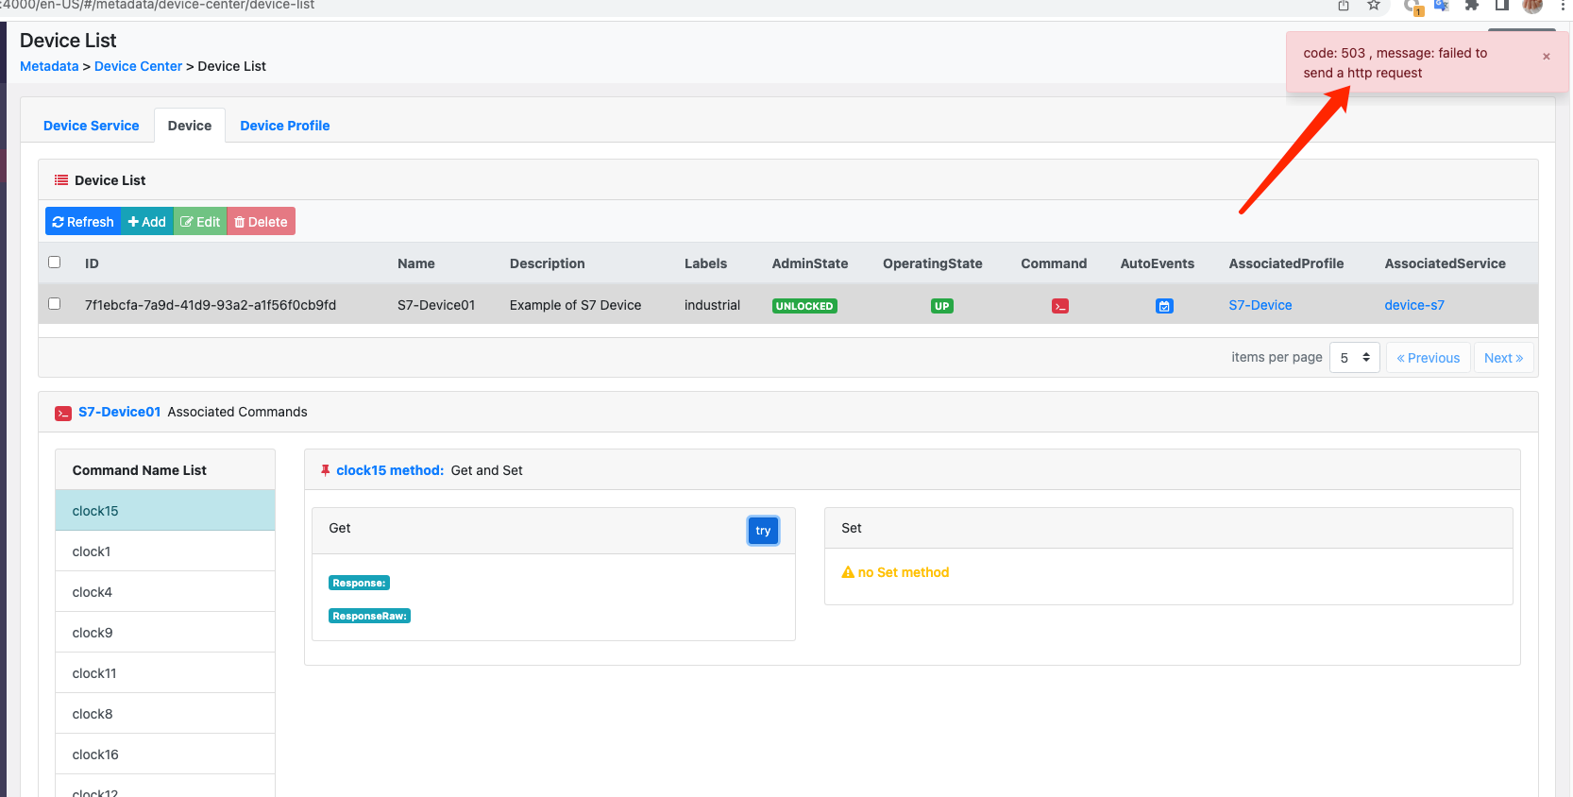
Task: Click the Add device button
Action: pyautogui.click(x=147, y=222)
